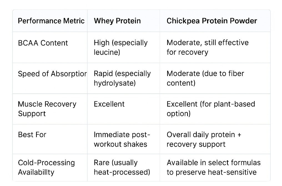Click the Whey Protein 'Excellent' cell
The image size is (282, 186).
[x=109, y=104]
